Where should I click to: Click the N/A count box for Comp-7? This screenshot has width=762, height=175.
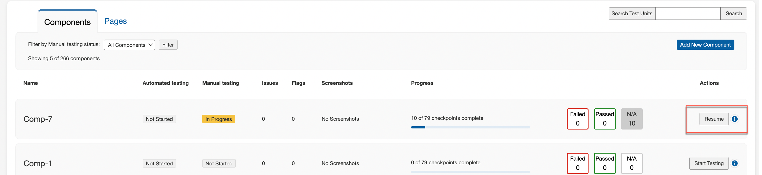(631, 119)
